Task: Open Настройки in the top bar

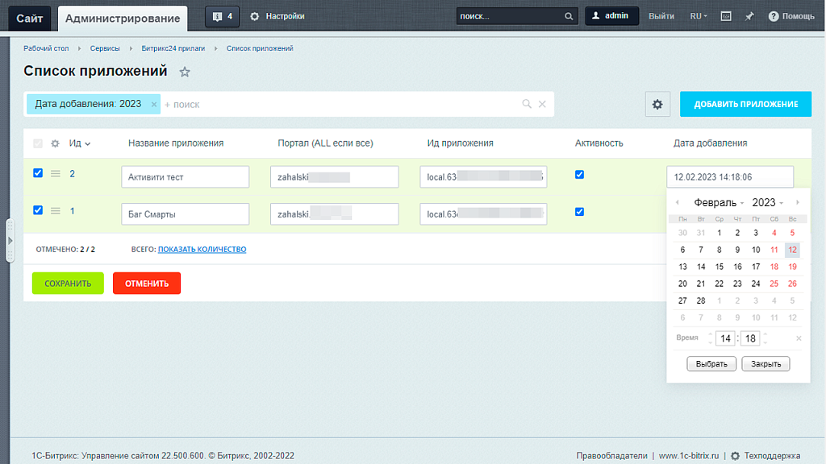Action: (x=277, y=16)
